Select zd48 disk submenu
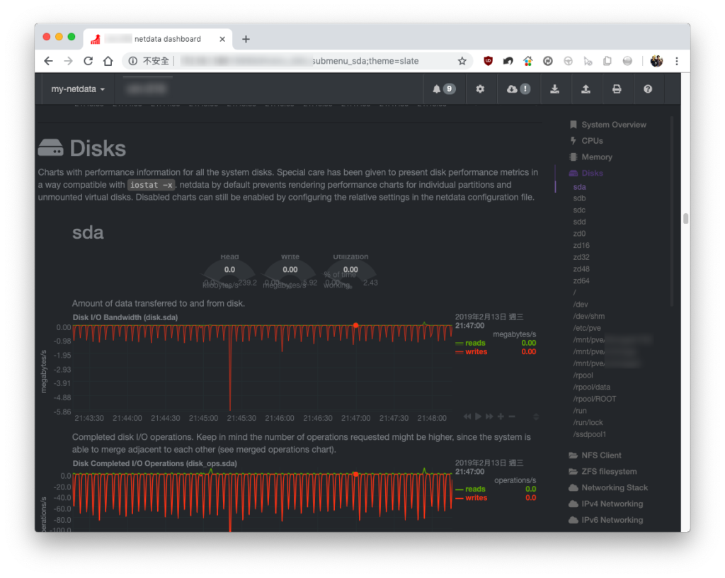Viewport: 725px width, 578px height. 581,269
